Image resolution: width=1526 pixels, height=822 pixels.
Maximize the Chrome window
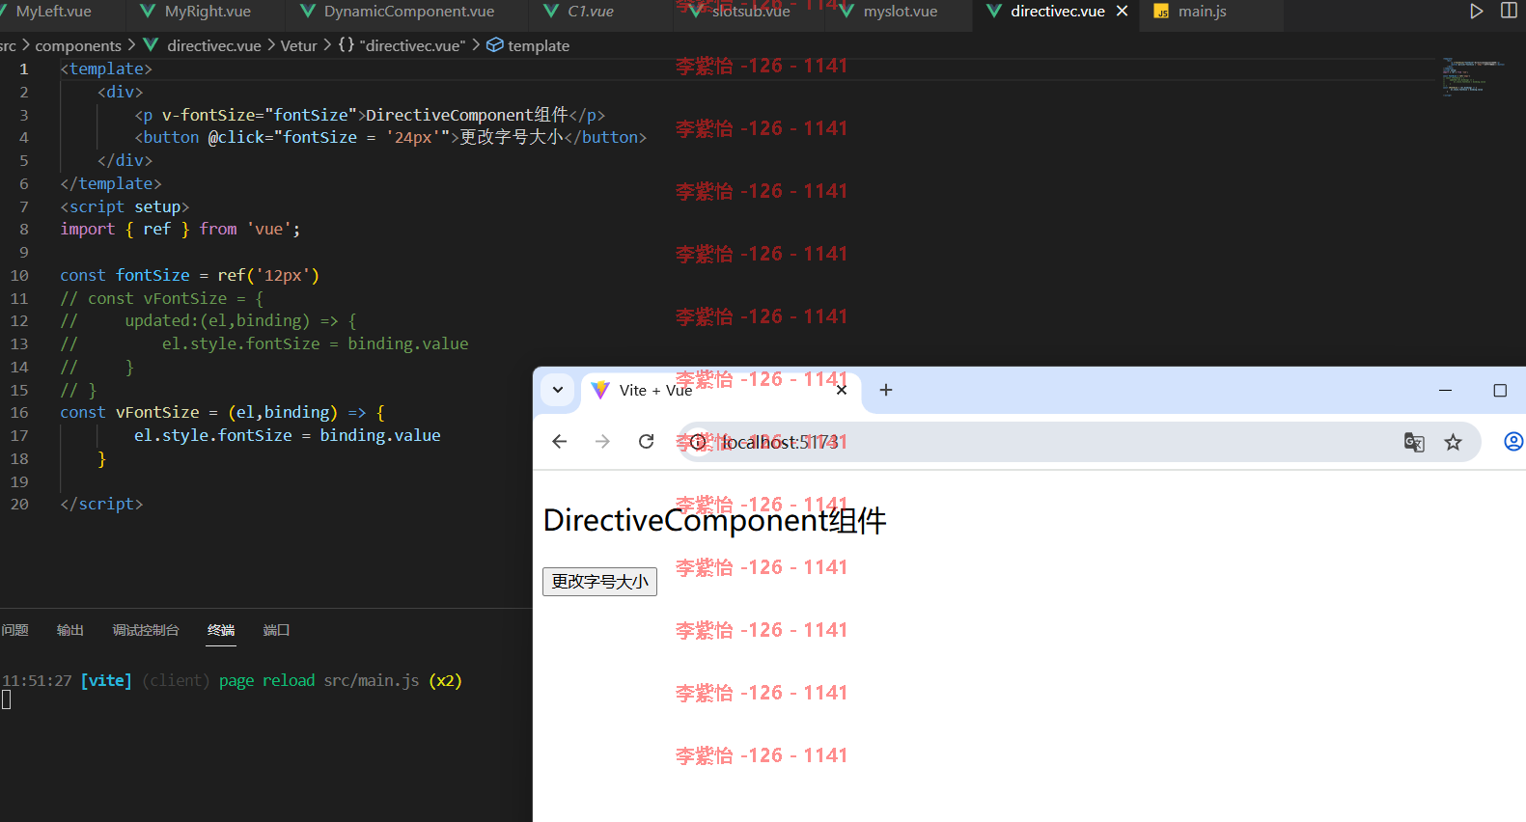pyautogui.click(x=1500, y=390)
